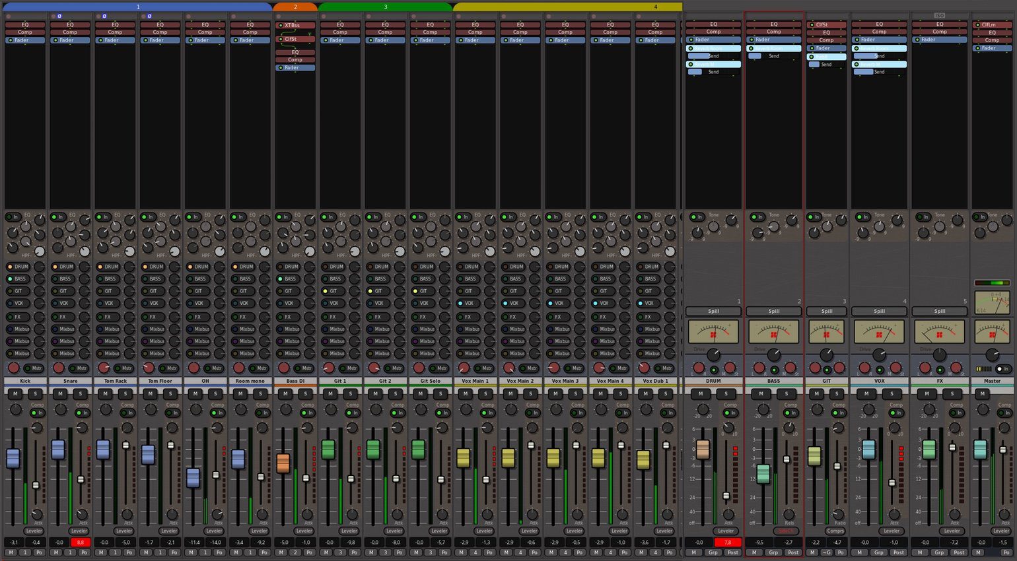1017x561 pixels.
Task: Click the Kick compressor Attk knob
Action: (37, 514)
